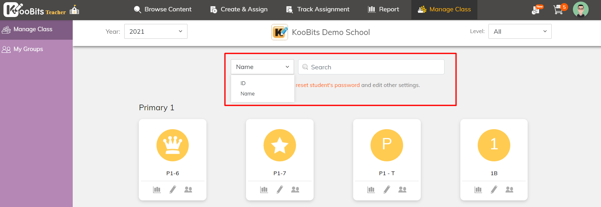Screen dimensions: 601x207
Task: Click in the Search input field
Action: pos(371,67)
